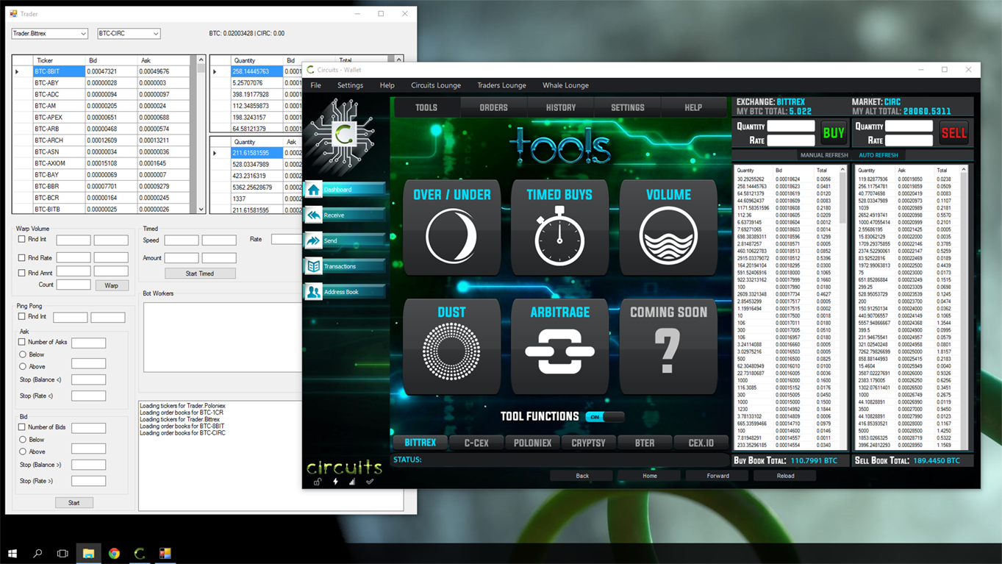Viewport: 1002px width, 564px height.
Task: Check Warp Volume Rnd Int checkbox
Action: click(21, 239)
